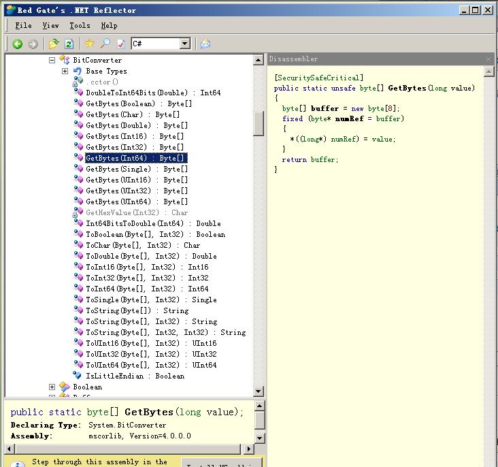Screen dimensions: 498x467
Task: Click the grey Forward navigation arrow
Action: tap(33, 44)
